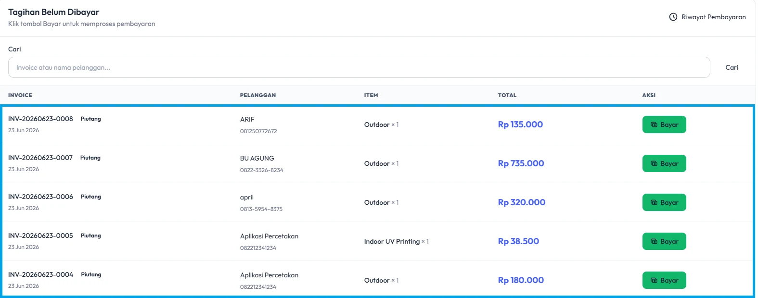Viewport: 758px width, 298px height.
Task: Click Bayar for BU AGUNG invoice
Action: coord(664,163)
